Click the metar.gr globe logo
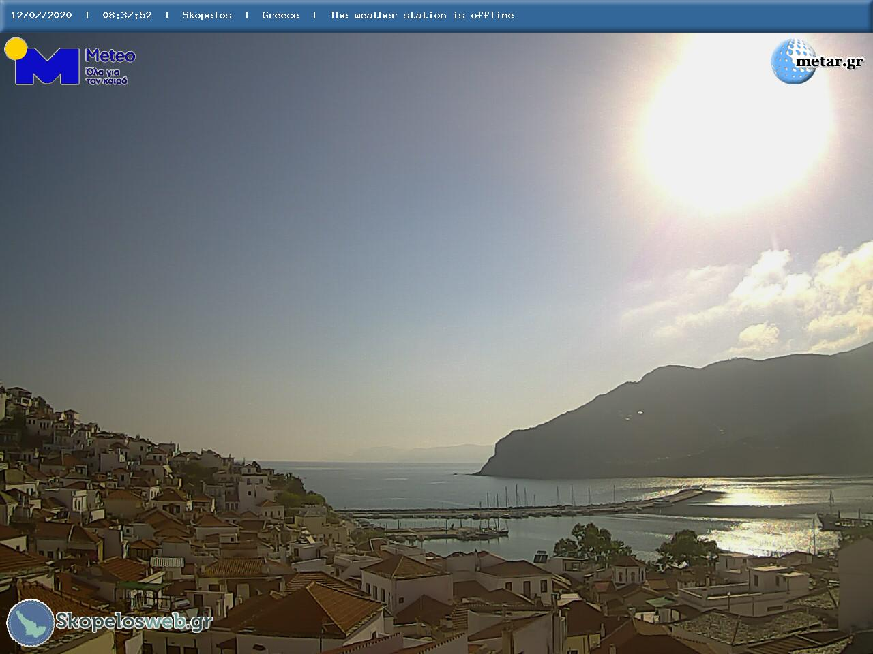 tap(793, 61)
